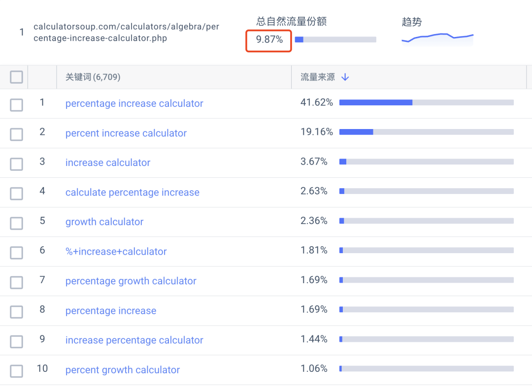Click the traffic share bar beside 9.87%
532x392 pixels.
(x=335, y=40)
